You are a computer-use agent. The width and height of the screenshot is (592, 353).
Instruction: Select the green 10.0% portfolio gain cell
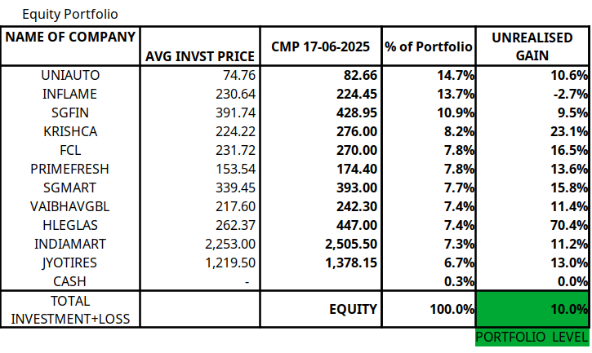click(x=532, y=309)
